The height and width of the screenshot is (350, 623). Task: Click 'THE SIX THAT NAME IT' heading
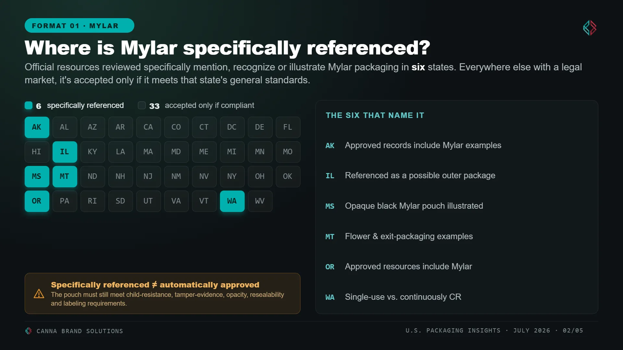375,115
